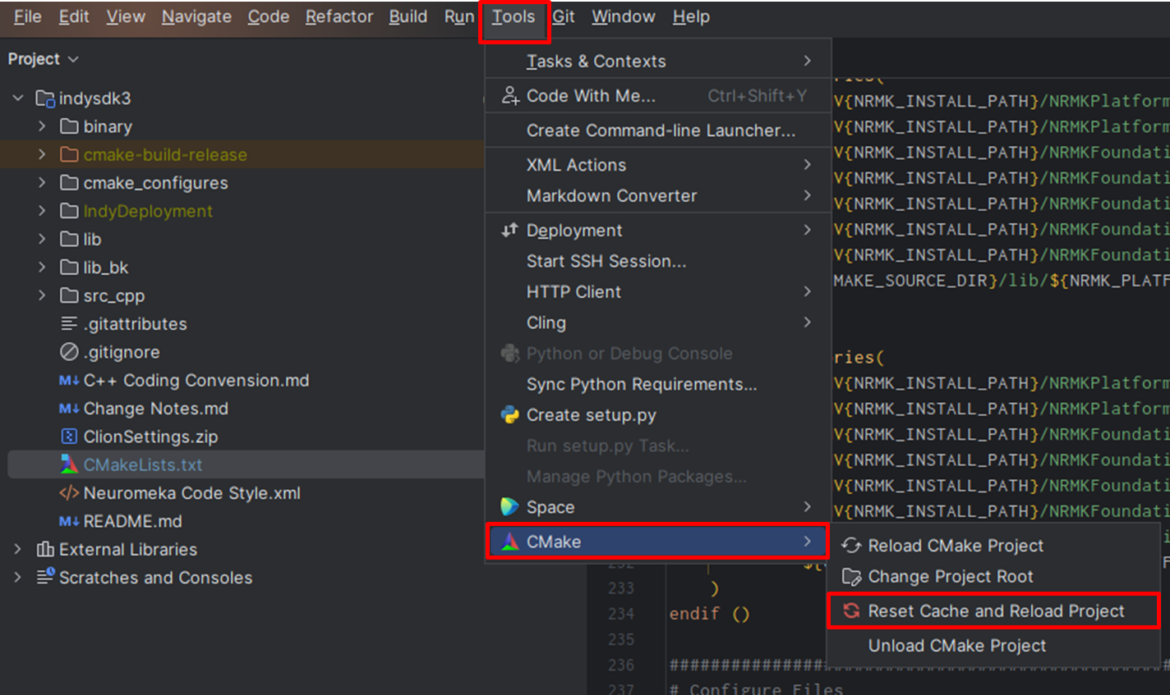
Task: Open the Refactor menu
Action: [339, 17]
